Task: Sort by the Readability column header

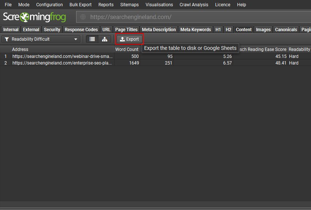Action: pyautogui.click(x=299, y=49)
